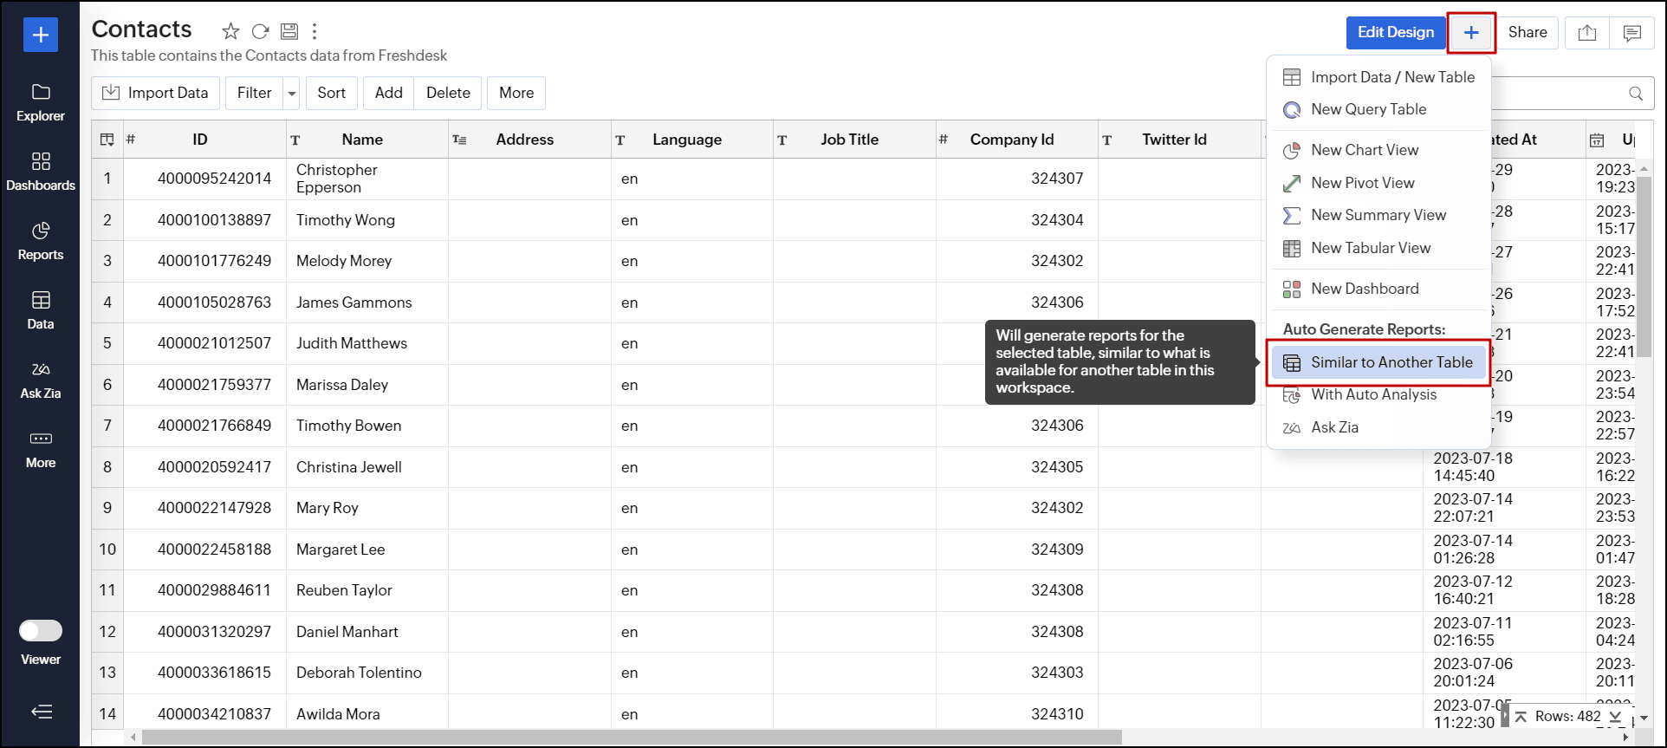Image resolution: width=1667 pixels, height=748 pixels.
Task: Click the favorite star icon beside Contacts
Action: (x=230, y=32)
